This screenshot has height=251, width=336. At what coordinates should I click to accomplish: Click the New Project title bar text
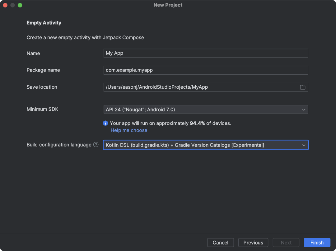click(x=168, y=5)
